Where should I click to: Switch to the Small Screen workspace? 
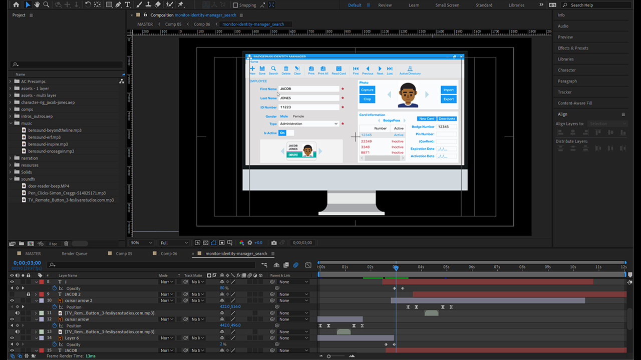447,5
